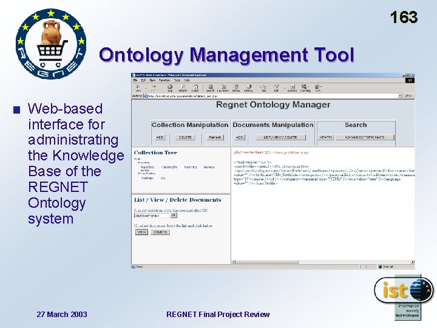Viewport: 437px width, 328px height.
Task: Click DELETE below the document list prompt
Action: click(x=160, y=232)
